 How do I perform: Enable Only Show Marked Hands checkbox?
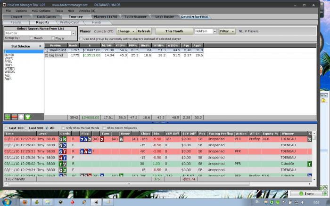point(63,127)
